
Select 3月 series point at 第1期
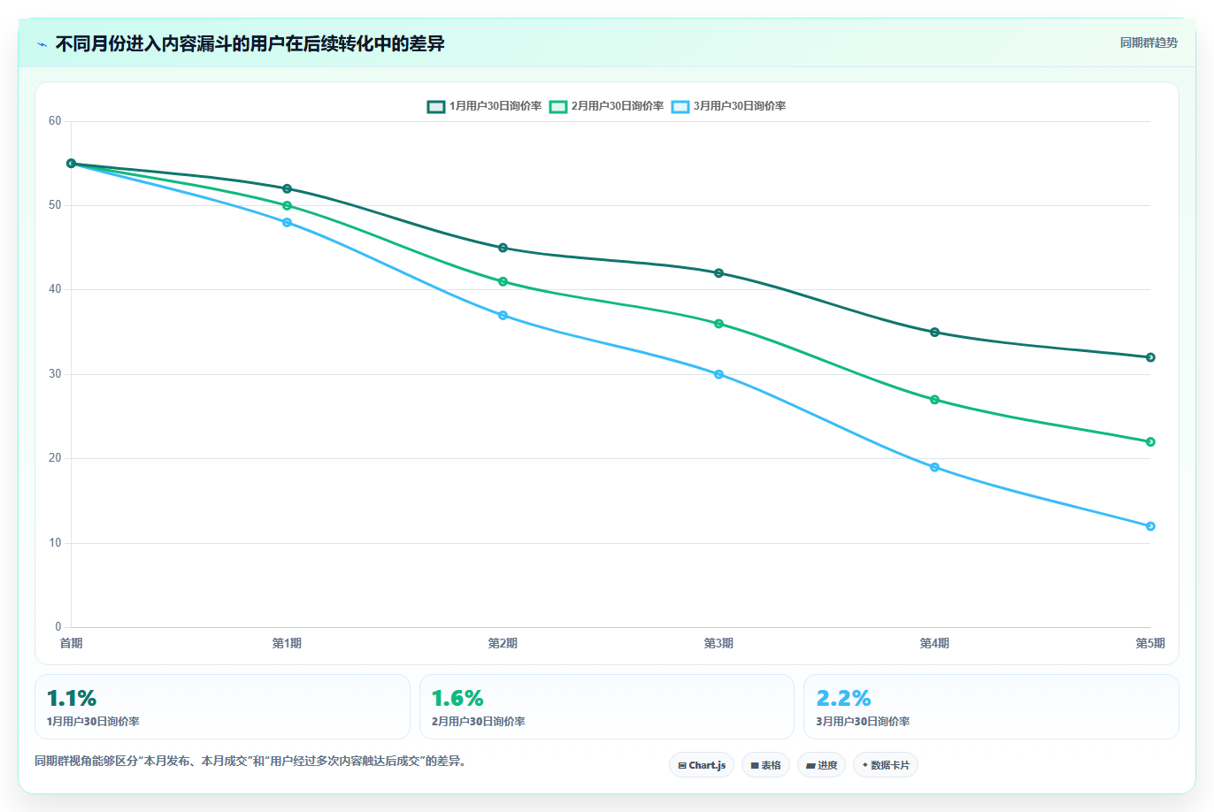287,222
